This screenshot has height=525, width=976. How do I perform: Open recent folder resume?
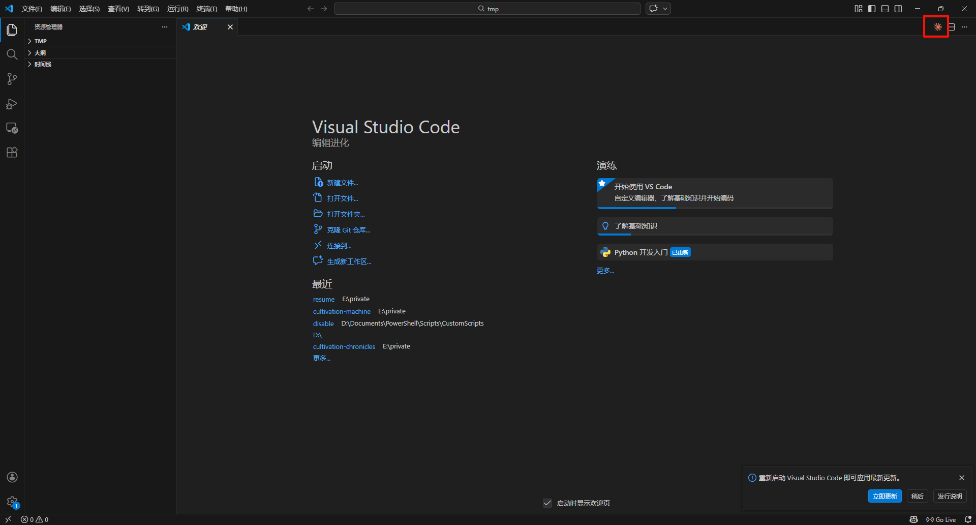[324, 299]
